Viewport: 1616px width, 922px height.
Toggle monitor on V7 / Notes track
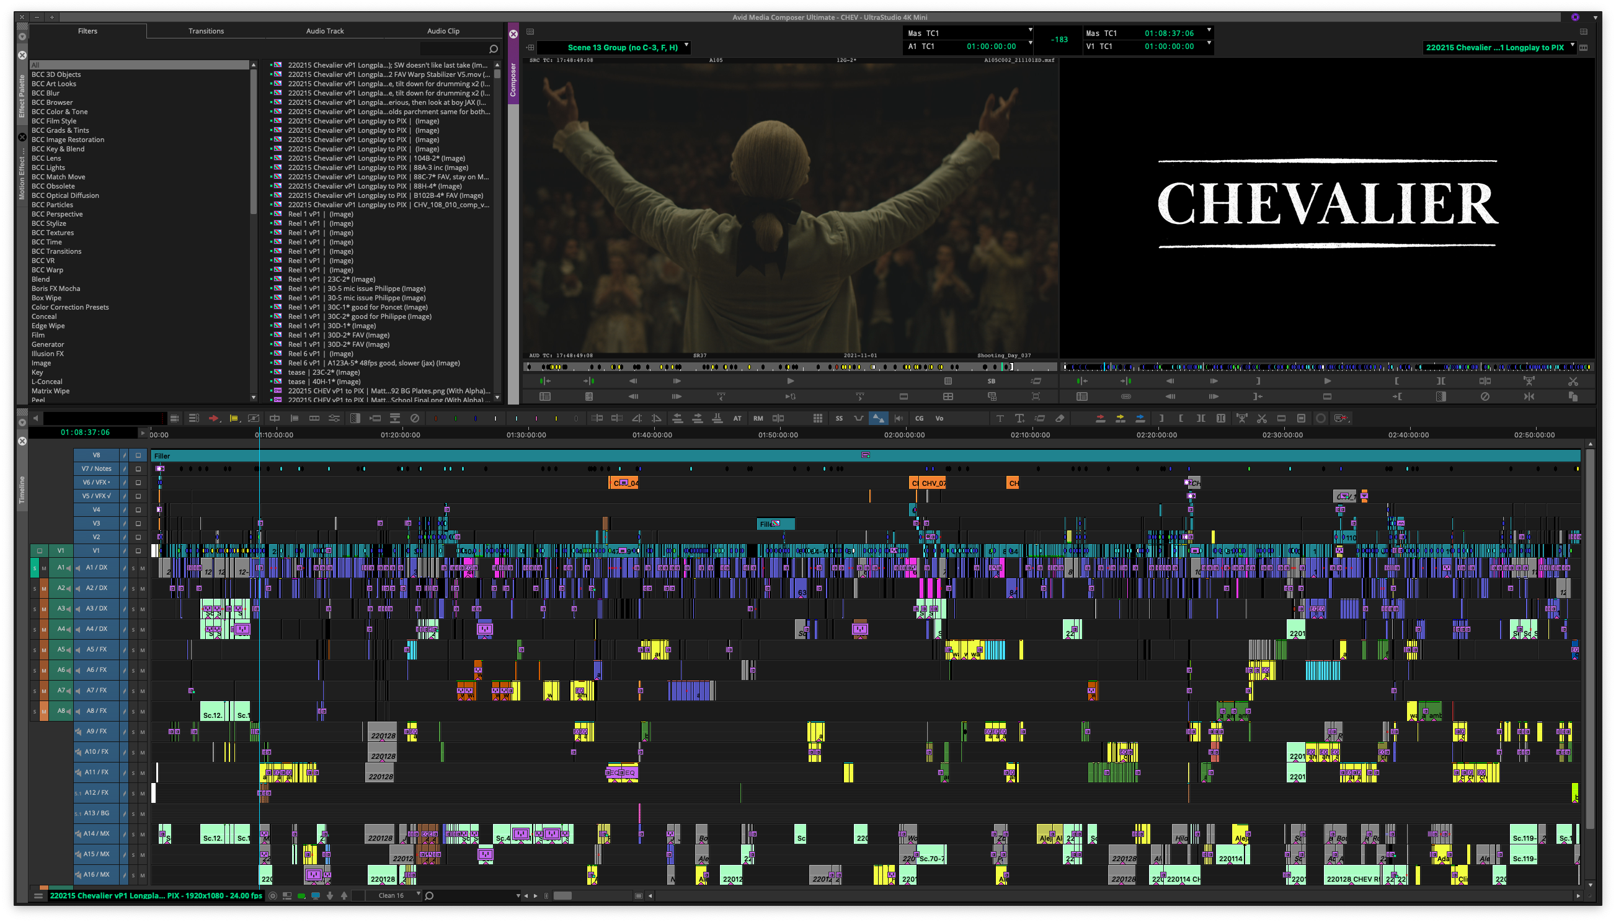pyautogui.click(x=138, y=468)
